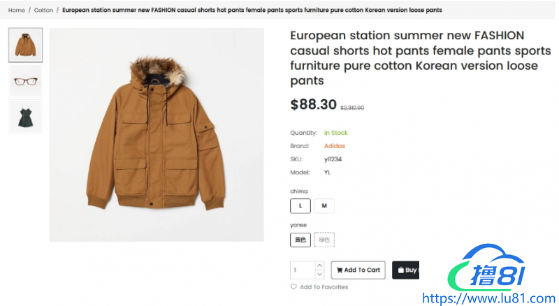559x306 pixels.
Task: Select size M option
Action: [x=324, y=206]
